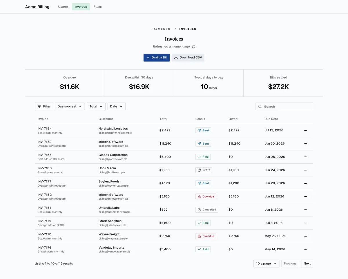The height and width of the screenshot is (279, 348).
Task: Click the refresh icon beside 'Refreshed a moment ago'
Action: point(193,47)
